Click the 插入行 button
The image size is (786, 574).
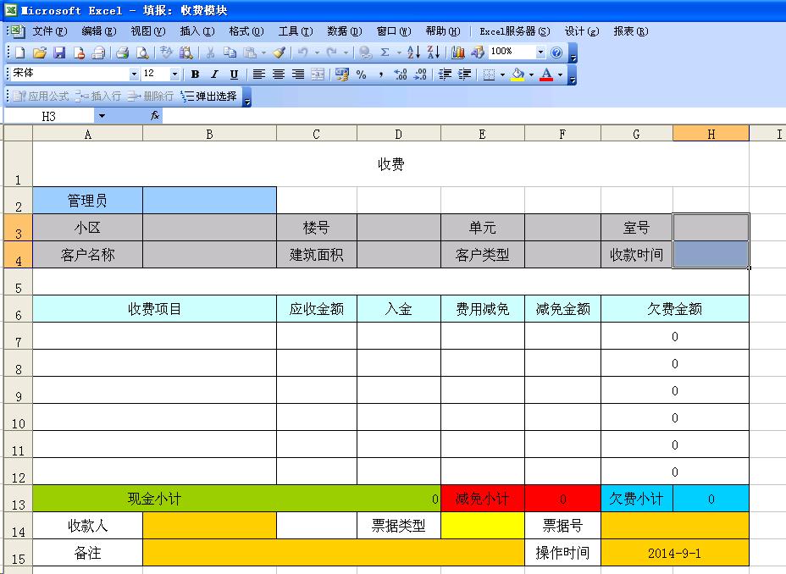point(99,97)
